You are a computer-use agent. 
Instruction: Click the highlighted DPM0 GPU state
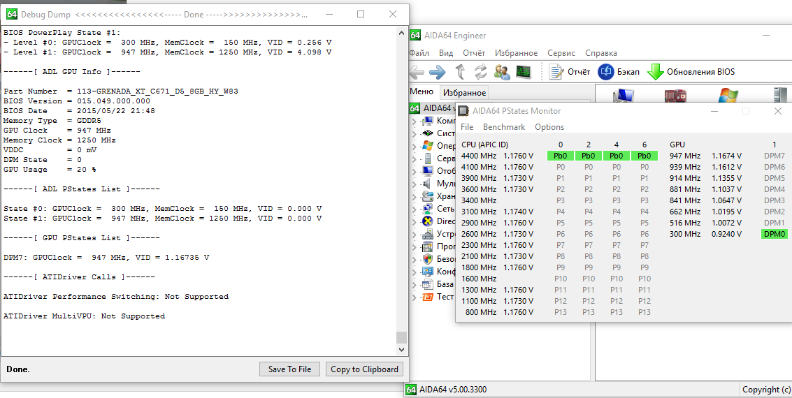[775, 234]
